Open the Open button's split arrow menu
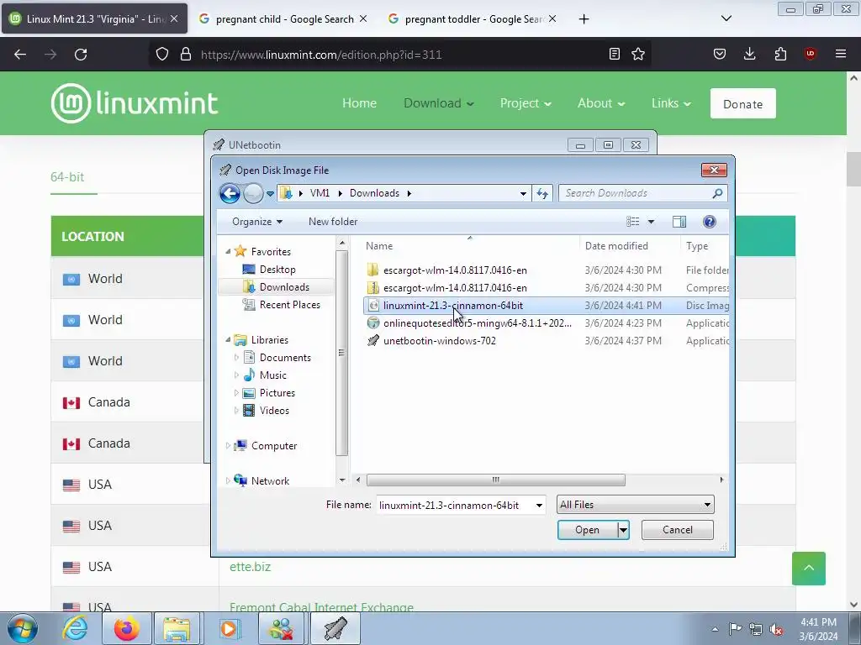 pos(623,530)
